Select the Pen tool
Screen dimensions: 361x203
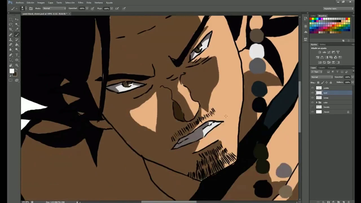(x=11, y=55)
